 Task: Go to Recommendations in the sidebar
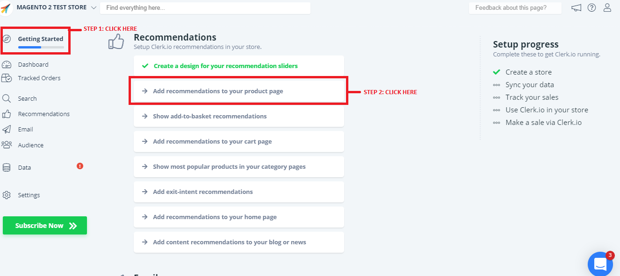(43, 114)
